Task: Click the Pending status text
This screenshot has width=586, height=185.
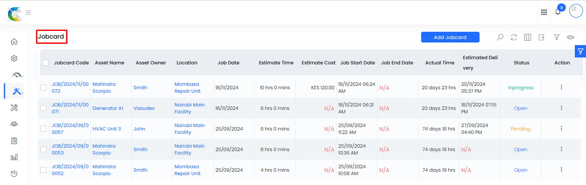Action: coord(520,129)
